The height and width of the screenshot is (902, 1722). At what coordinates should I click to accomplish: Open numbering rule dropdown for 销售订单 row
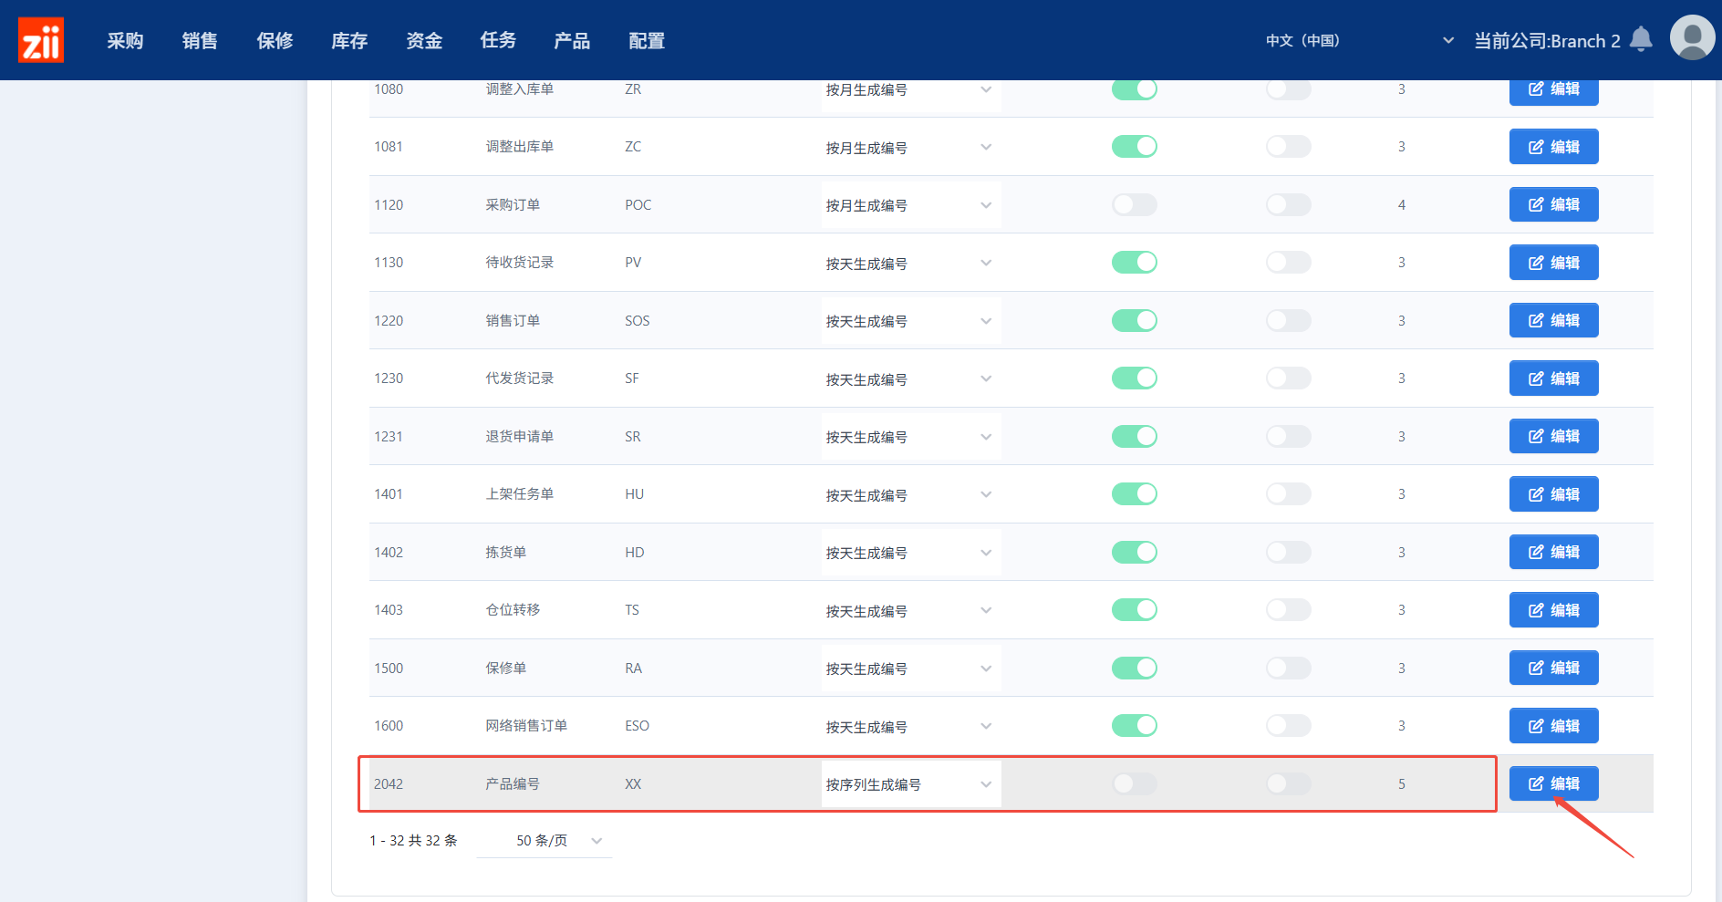911,321
